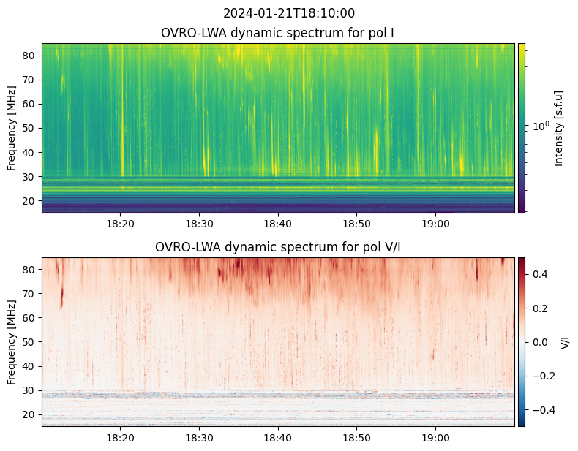The image size is (578, 451).
Task: Click the Intensity colorbar of the top plot
Action: [522, 128]
